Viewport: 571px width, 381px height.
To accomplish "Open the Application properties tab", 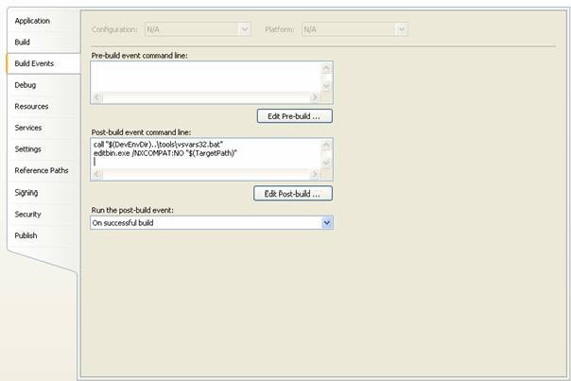I will (32, 21).
